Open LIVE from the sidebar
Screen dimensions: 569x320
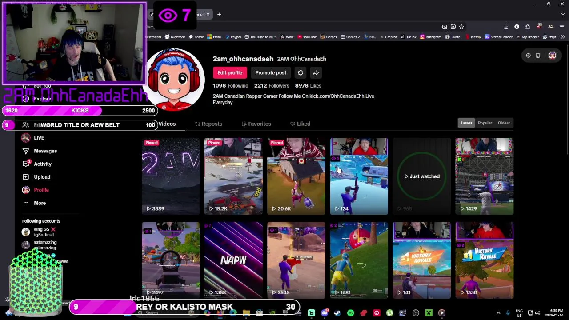pos(39,138)
